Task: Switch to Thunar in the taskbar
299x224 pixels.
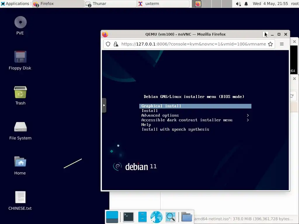Action: coord(110,3)
